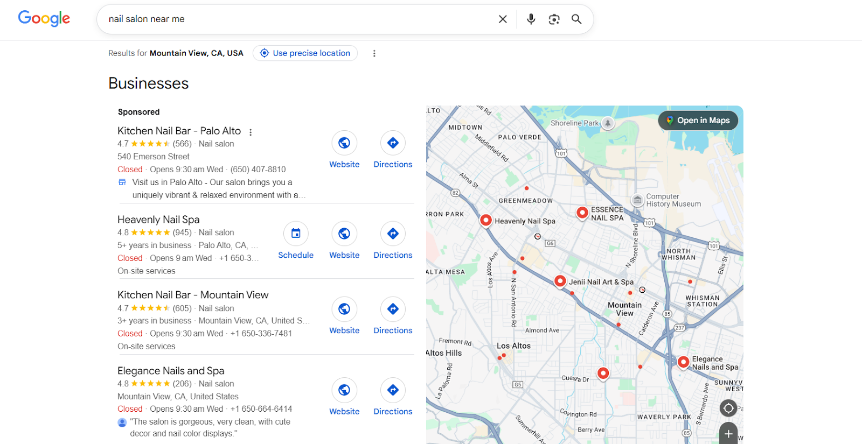862x444 pixels.
Task: Click the Businesses heading
Action: [149, 83]
